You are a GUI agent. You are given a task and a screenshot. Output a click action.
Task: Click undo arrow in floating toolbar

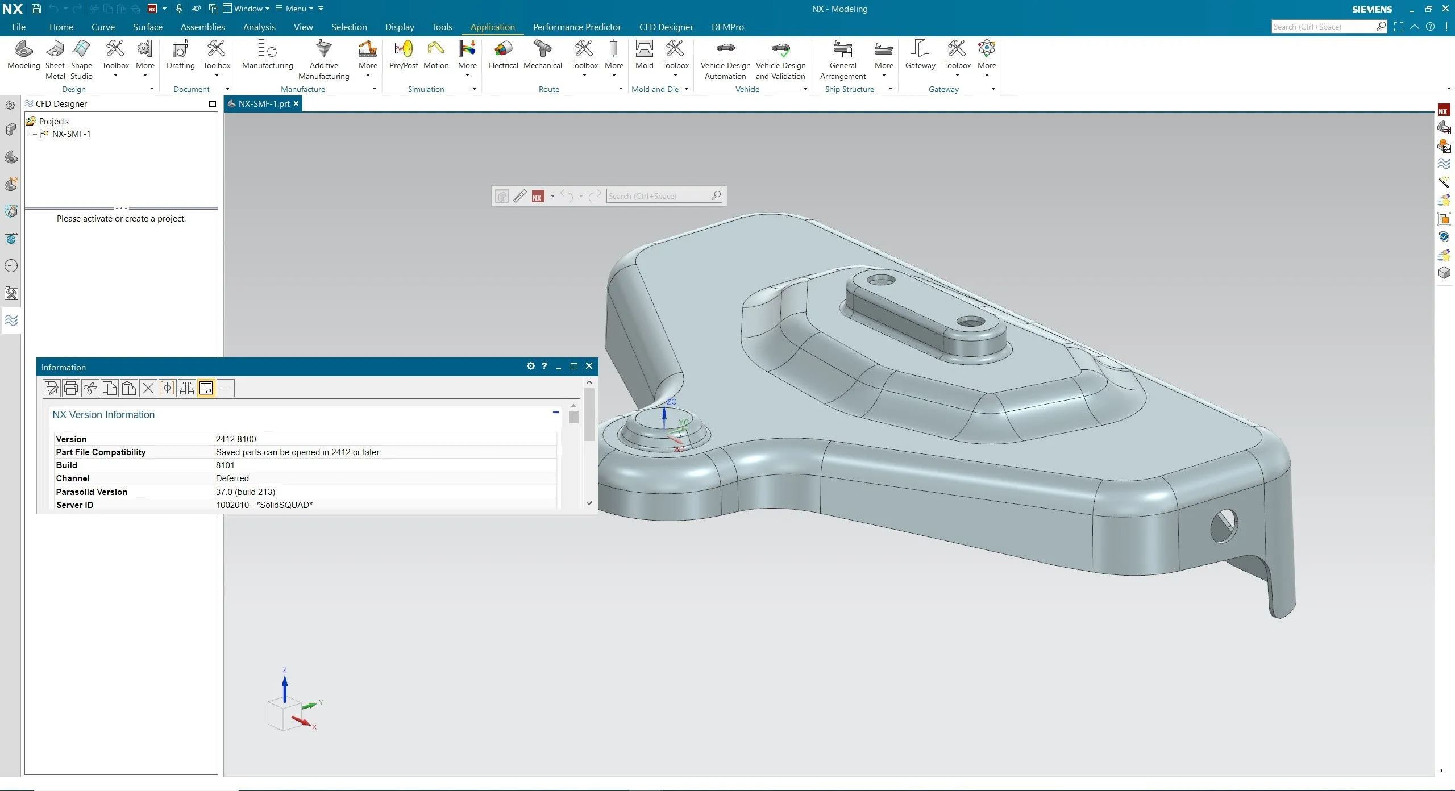(x=566, y=196)
